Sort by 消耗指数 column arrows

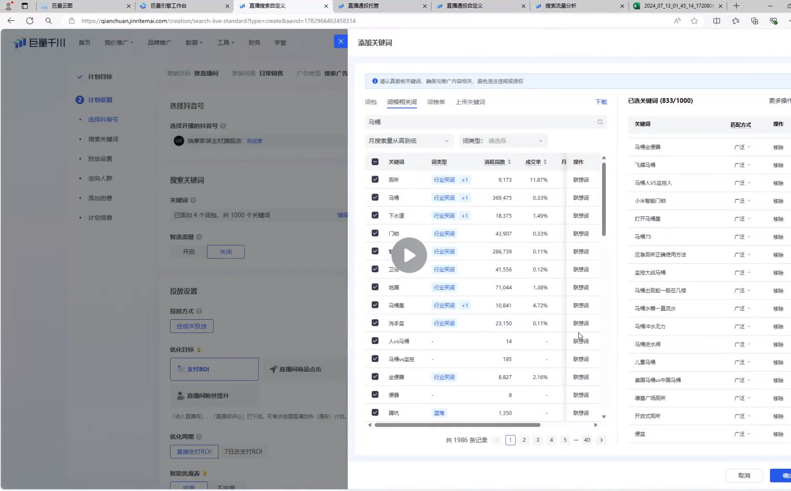509,162
